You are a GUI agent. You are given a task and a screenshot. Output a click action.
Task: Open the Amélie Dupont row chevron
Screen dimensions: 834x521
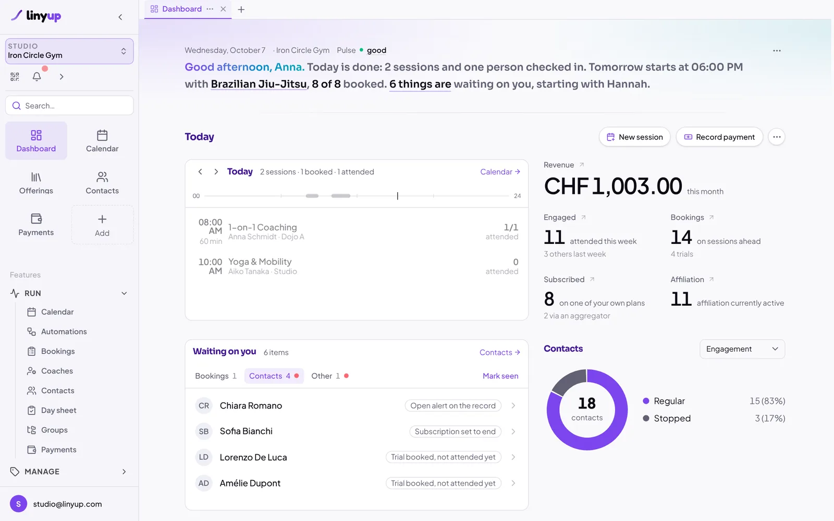(x=513, y=483)
